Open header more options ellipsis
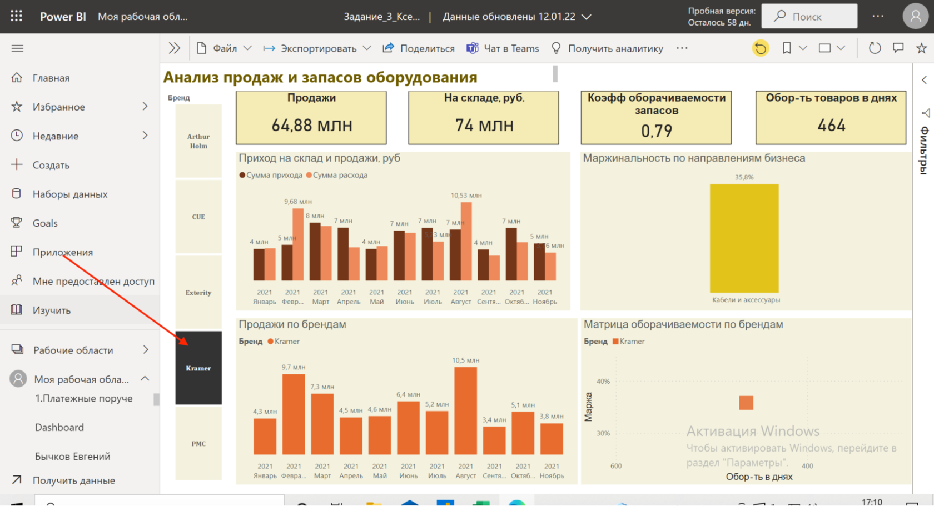Viewport: 934px width, 506px height. [878, 16]
